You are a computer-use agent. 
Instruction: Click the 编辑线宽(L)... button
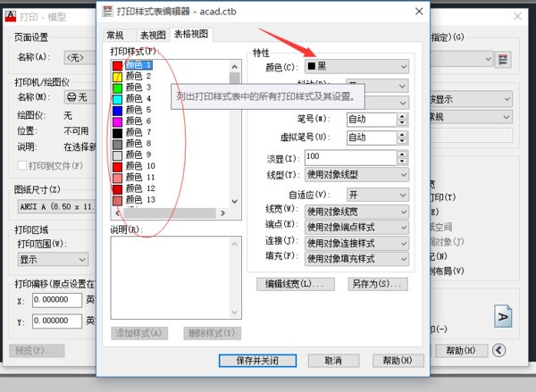point(296,284)
